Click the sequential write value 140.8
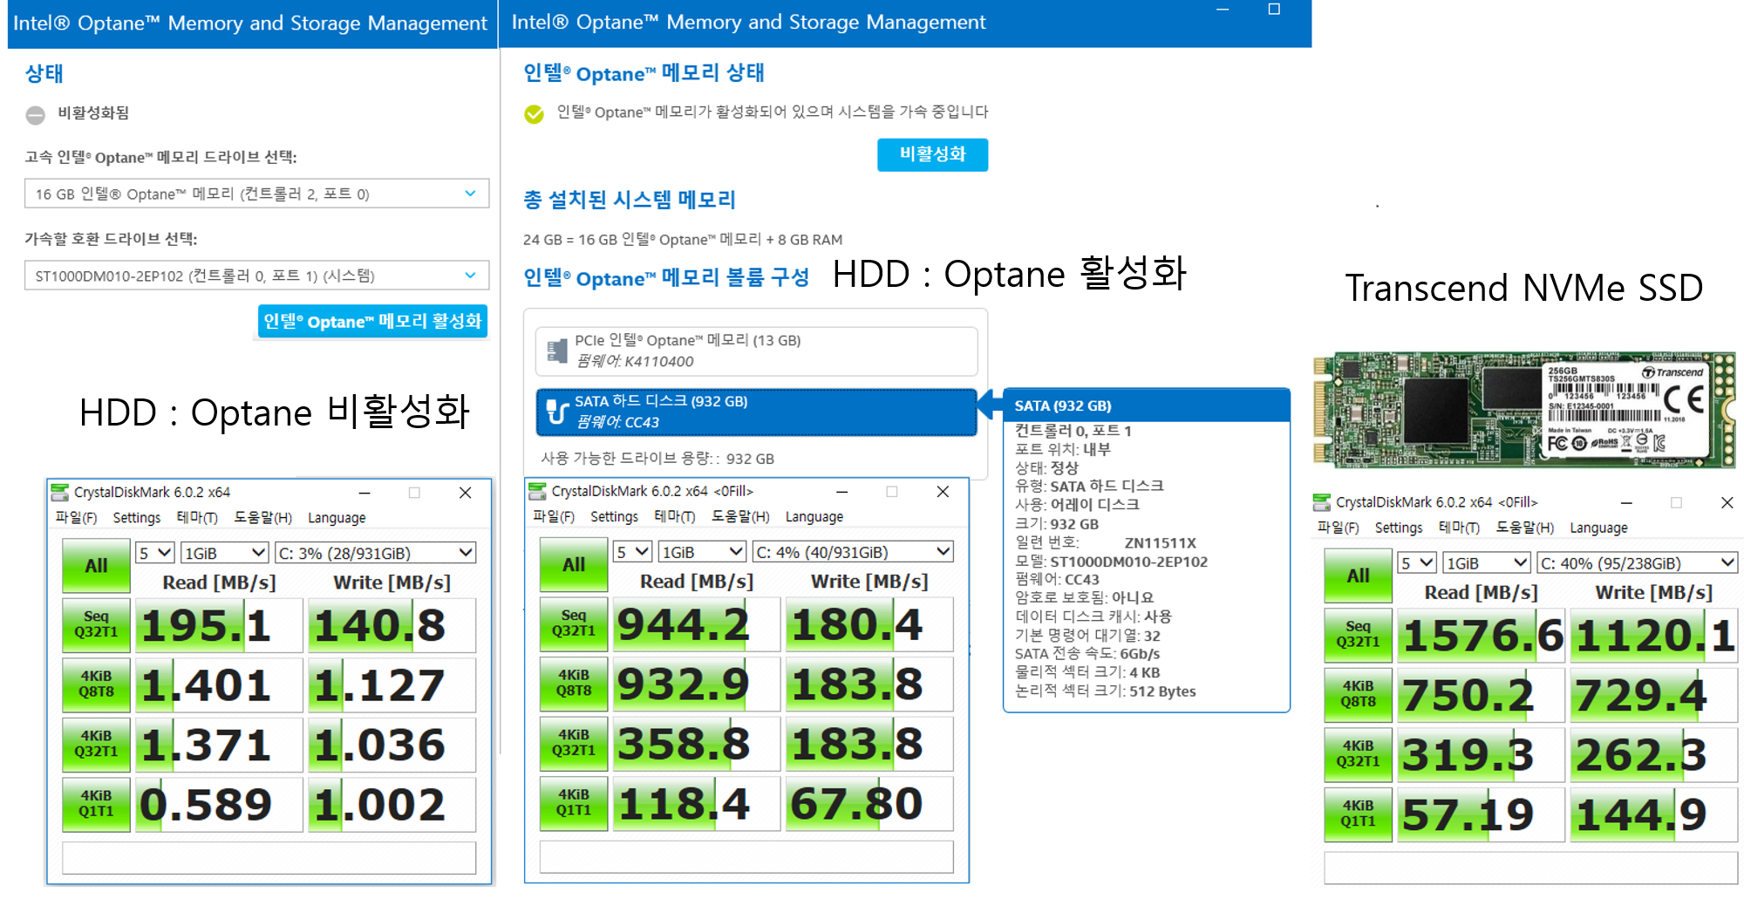Image resolution: width=1744 pixels, height=899 pixels. point(392,626)
